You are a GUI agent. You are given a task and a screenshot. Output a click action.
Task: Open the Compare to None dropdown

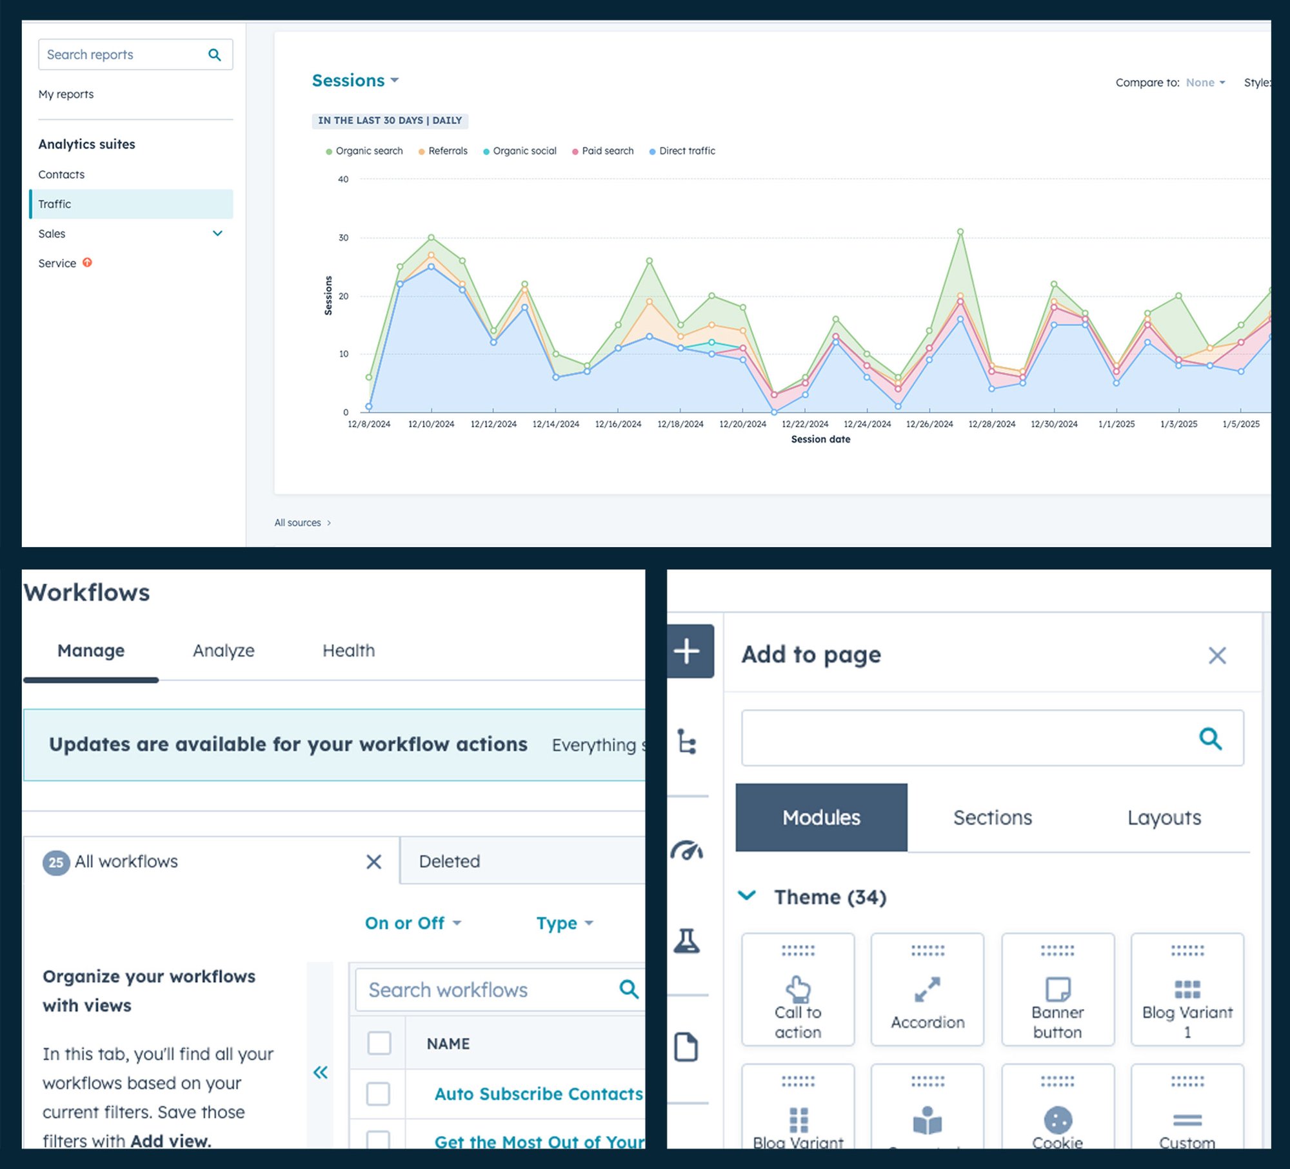click(x=1205, y=83)
